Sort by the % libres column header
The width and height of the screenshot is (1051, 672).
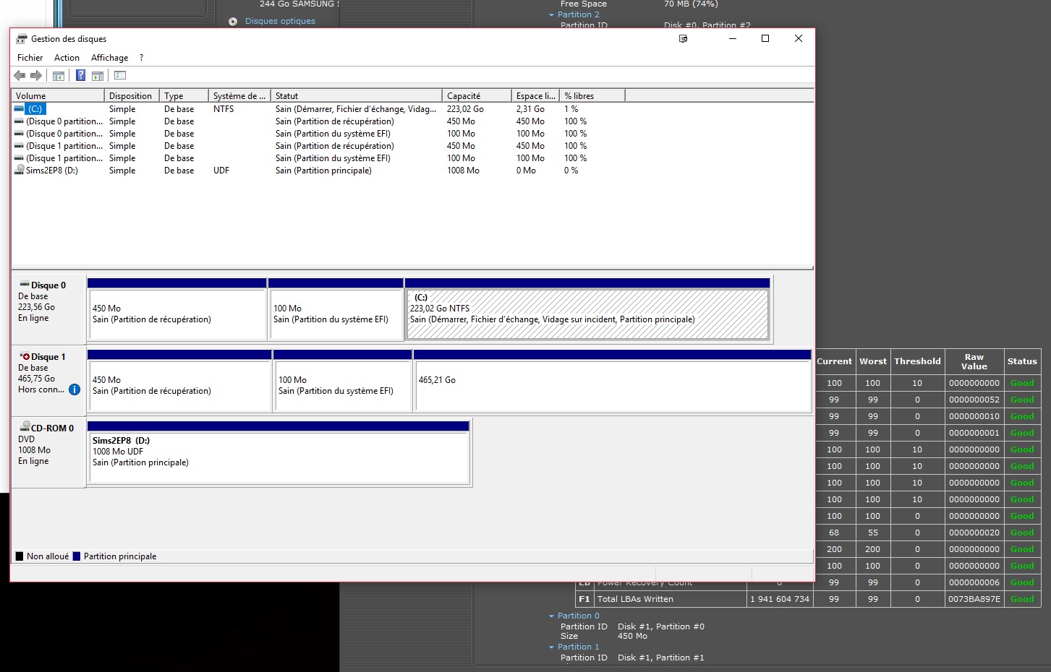[592, 95]
